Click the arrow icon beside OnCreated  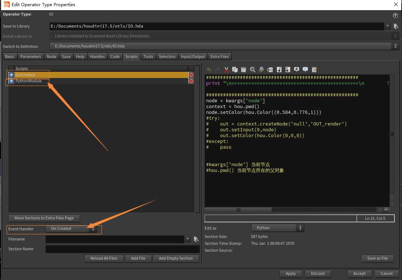pos(11,75)
